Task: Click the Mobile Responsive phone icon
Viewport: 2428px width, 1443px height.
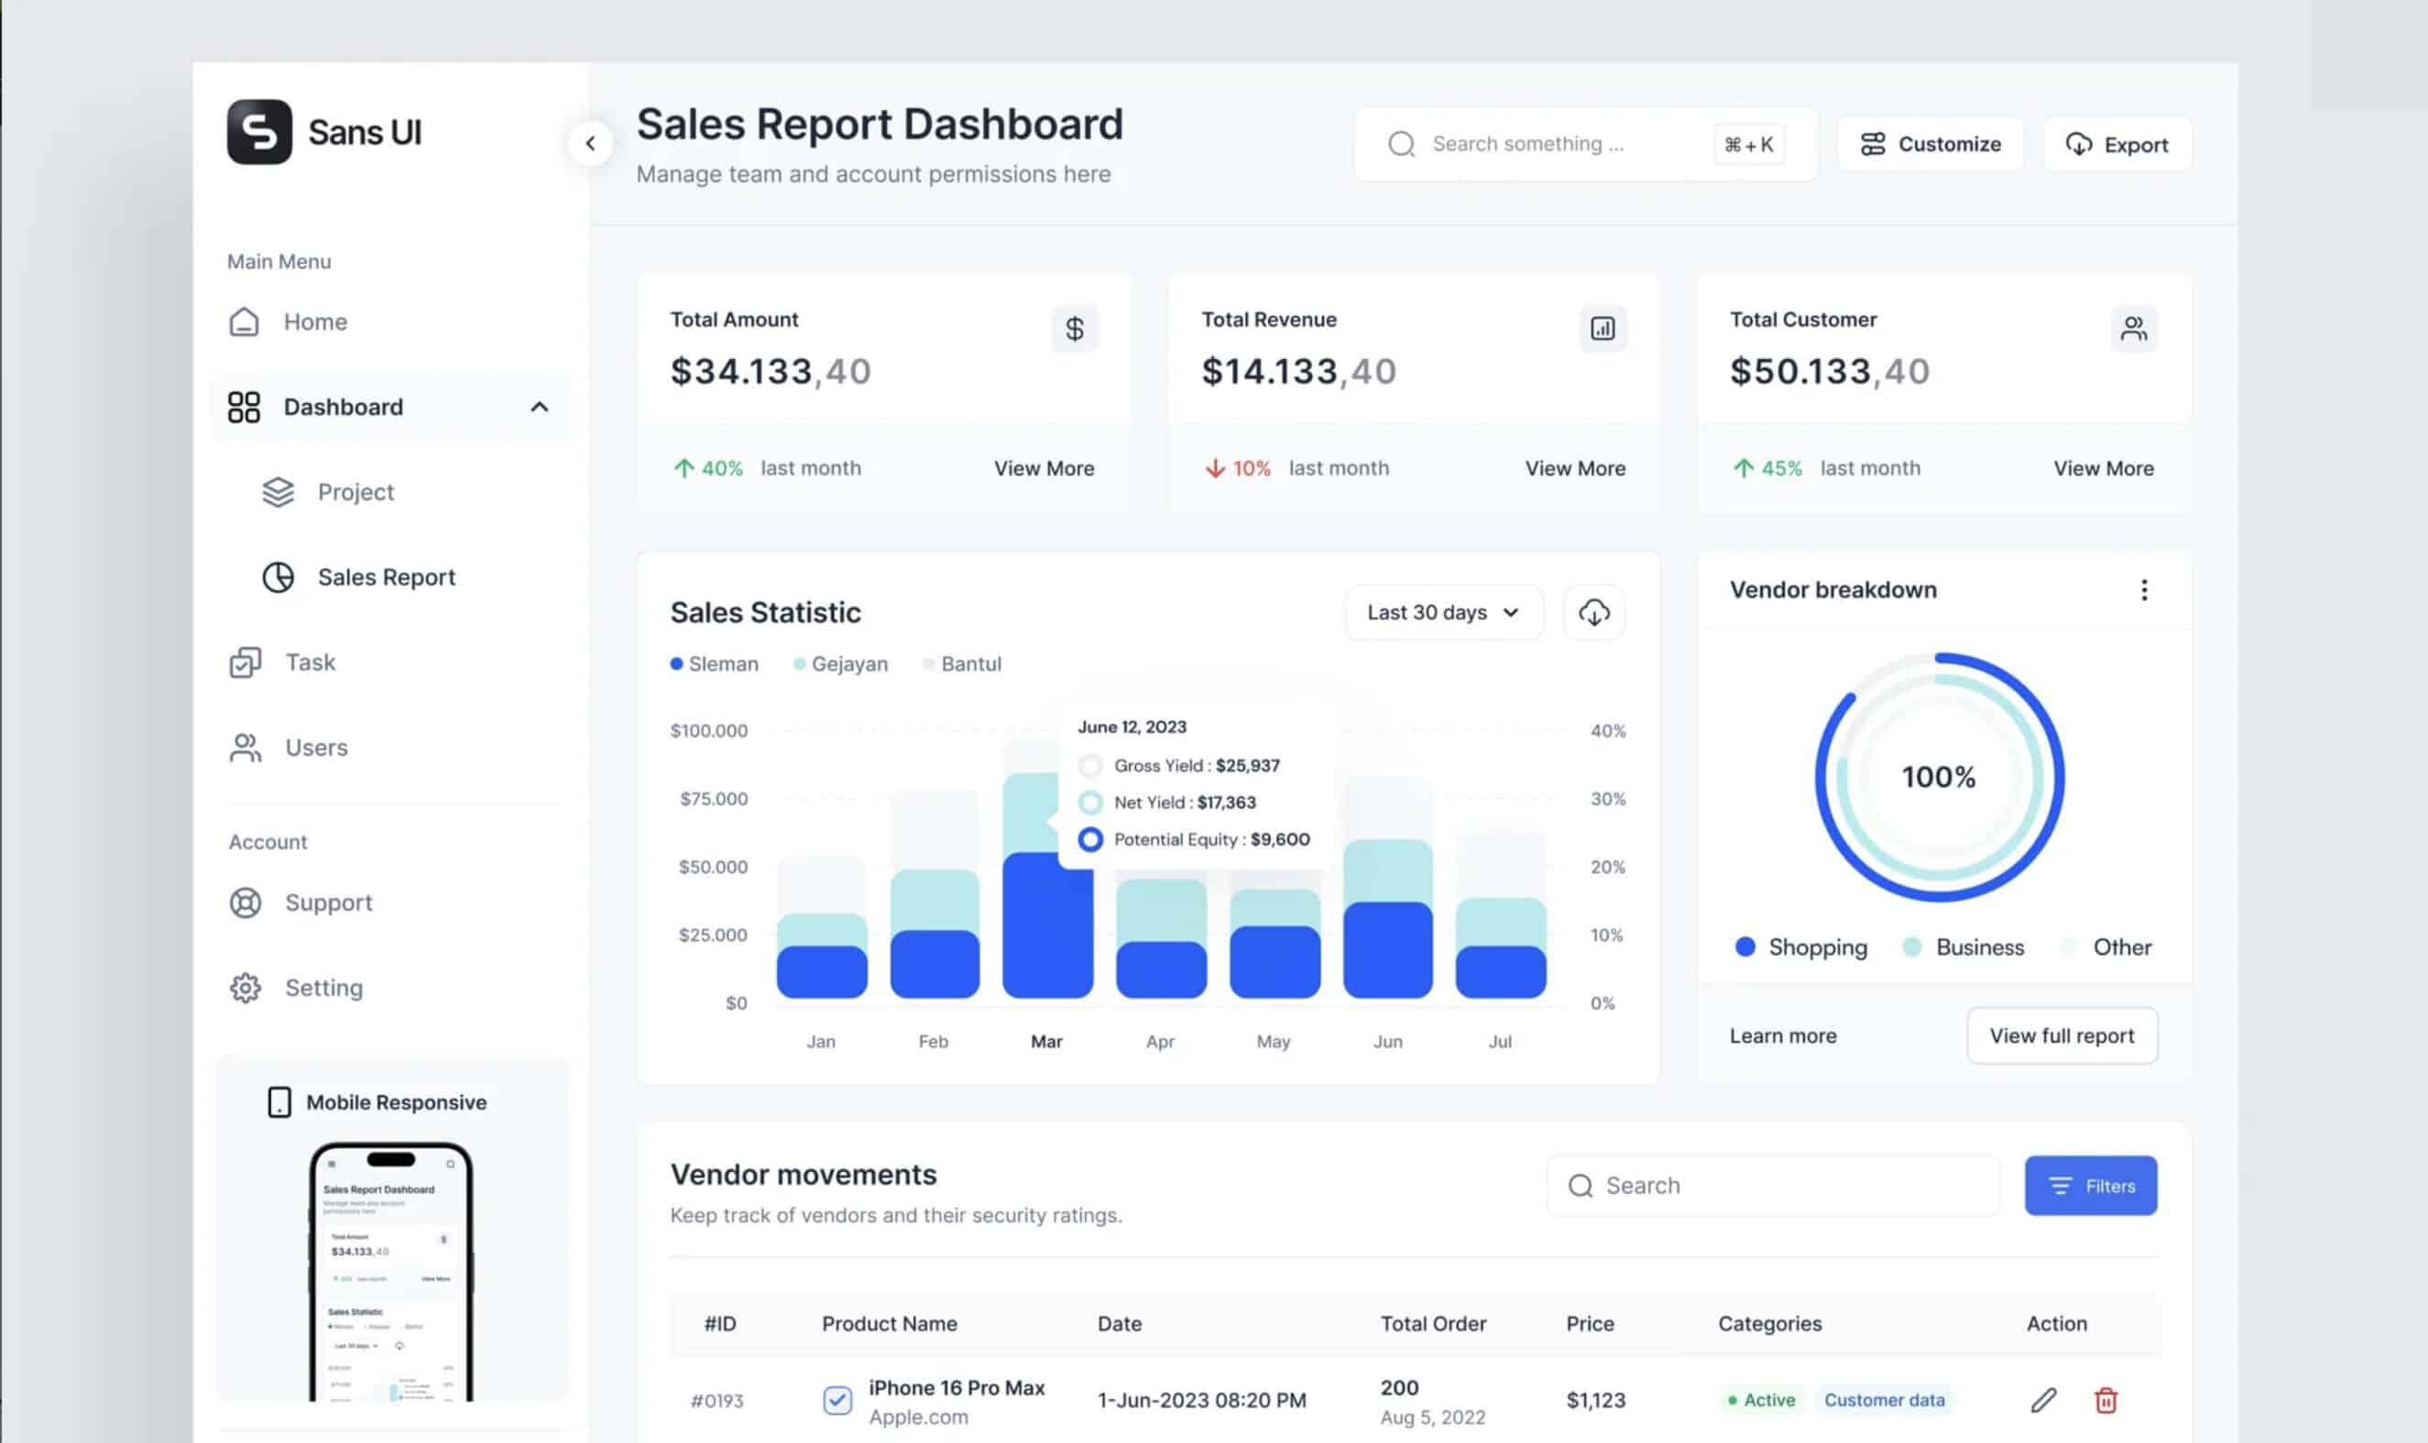Action: [x=279, y=1101]
